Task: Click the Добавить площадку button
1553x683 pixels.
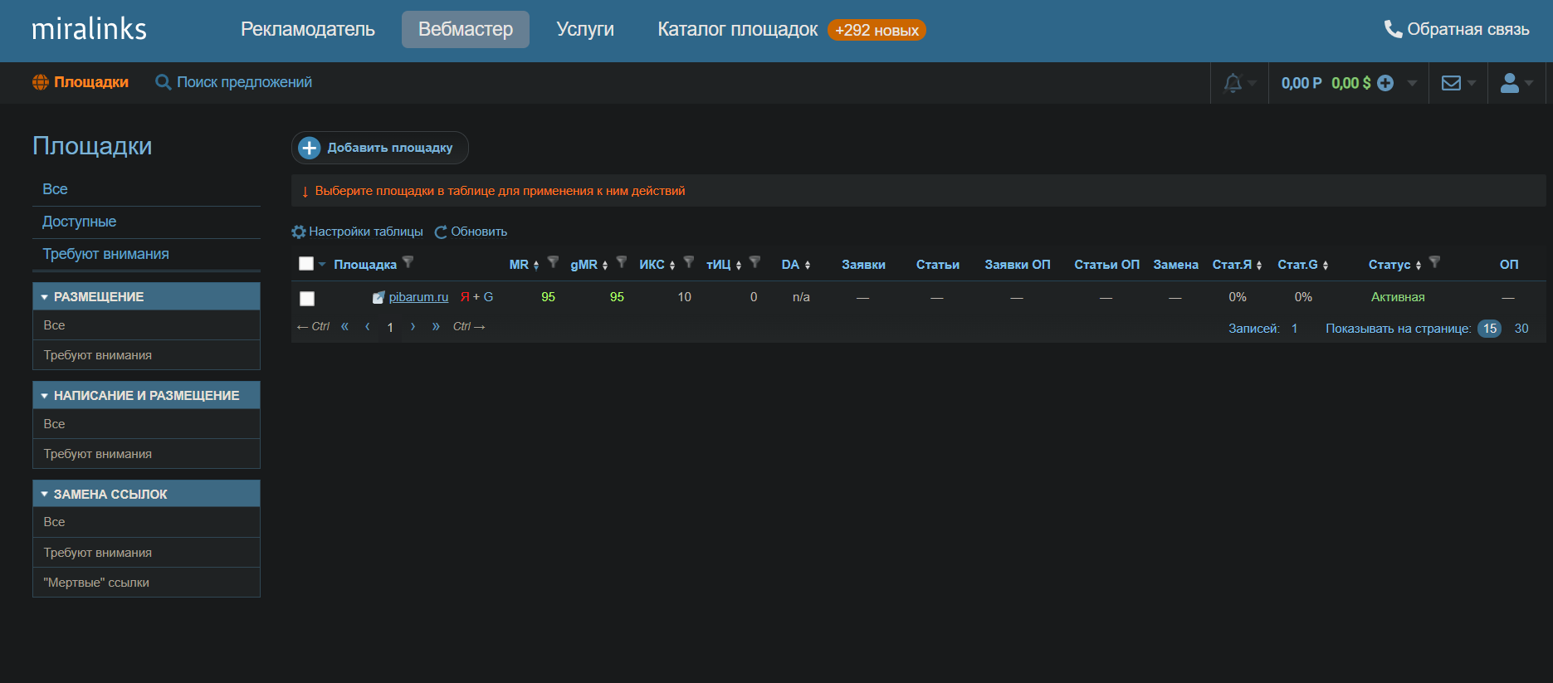Action: [379, 148]
